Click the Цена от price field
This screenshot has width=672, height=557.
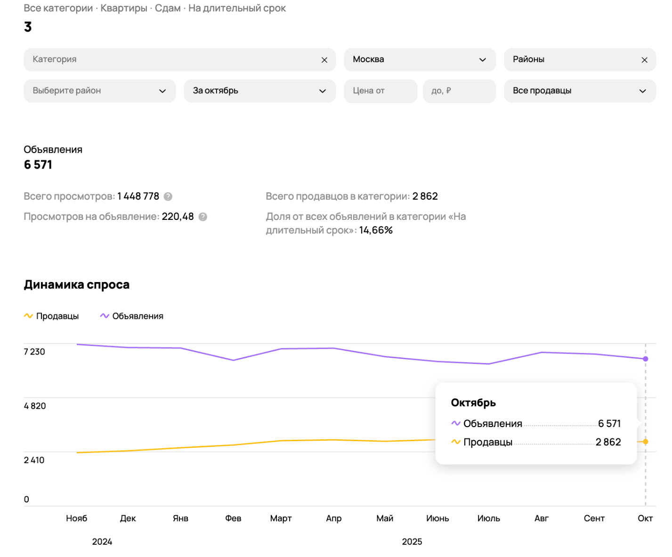click(x=380, y=91)
